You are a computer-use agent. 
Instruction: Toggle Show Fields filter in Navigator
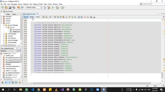click(6, 82)
